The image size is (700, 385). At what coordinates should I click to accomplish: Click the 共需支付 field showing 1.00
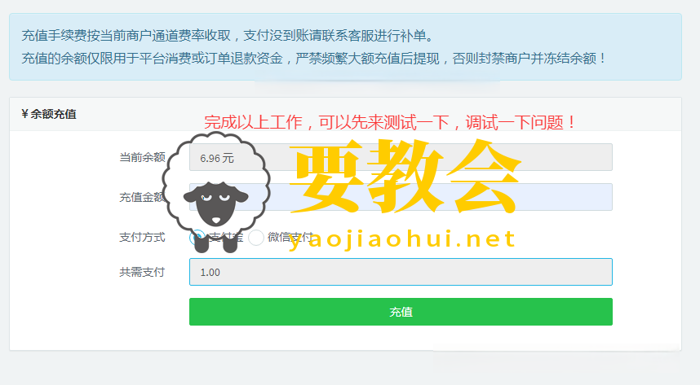click(x=401, y=272)
